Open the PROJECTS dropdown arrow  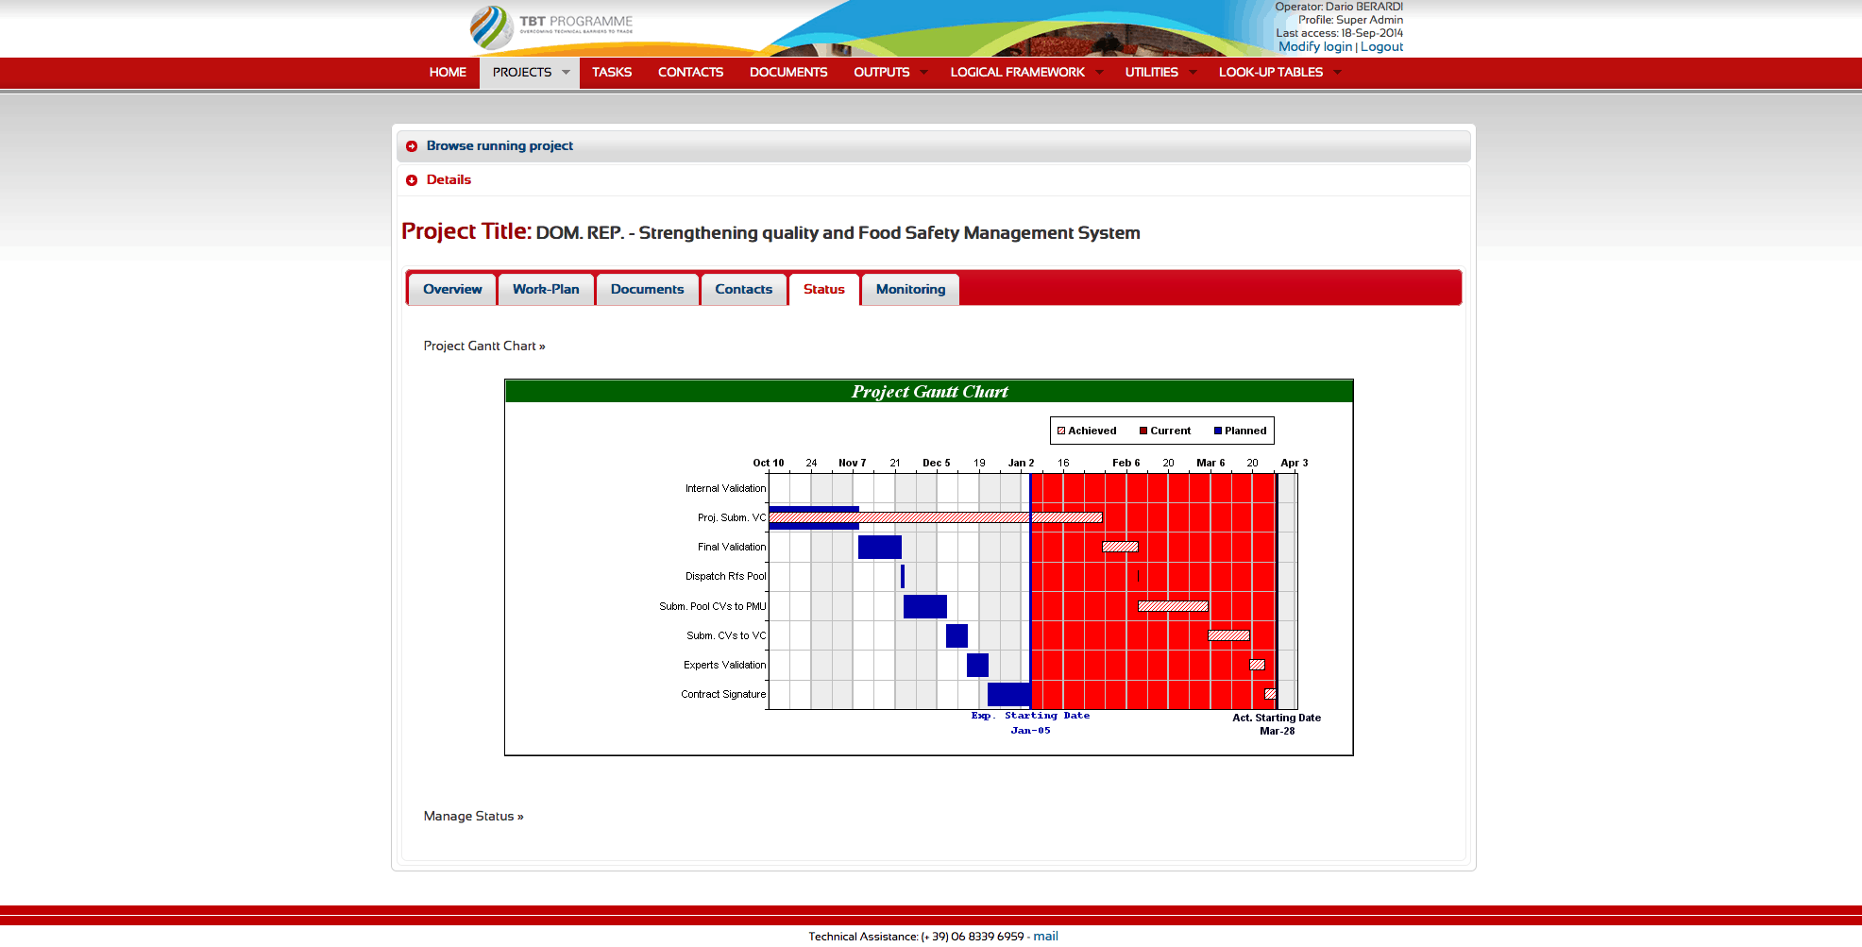coord(566,73)
